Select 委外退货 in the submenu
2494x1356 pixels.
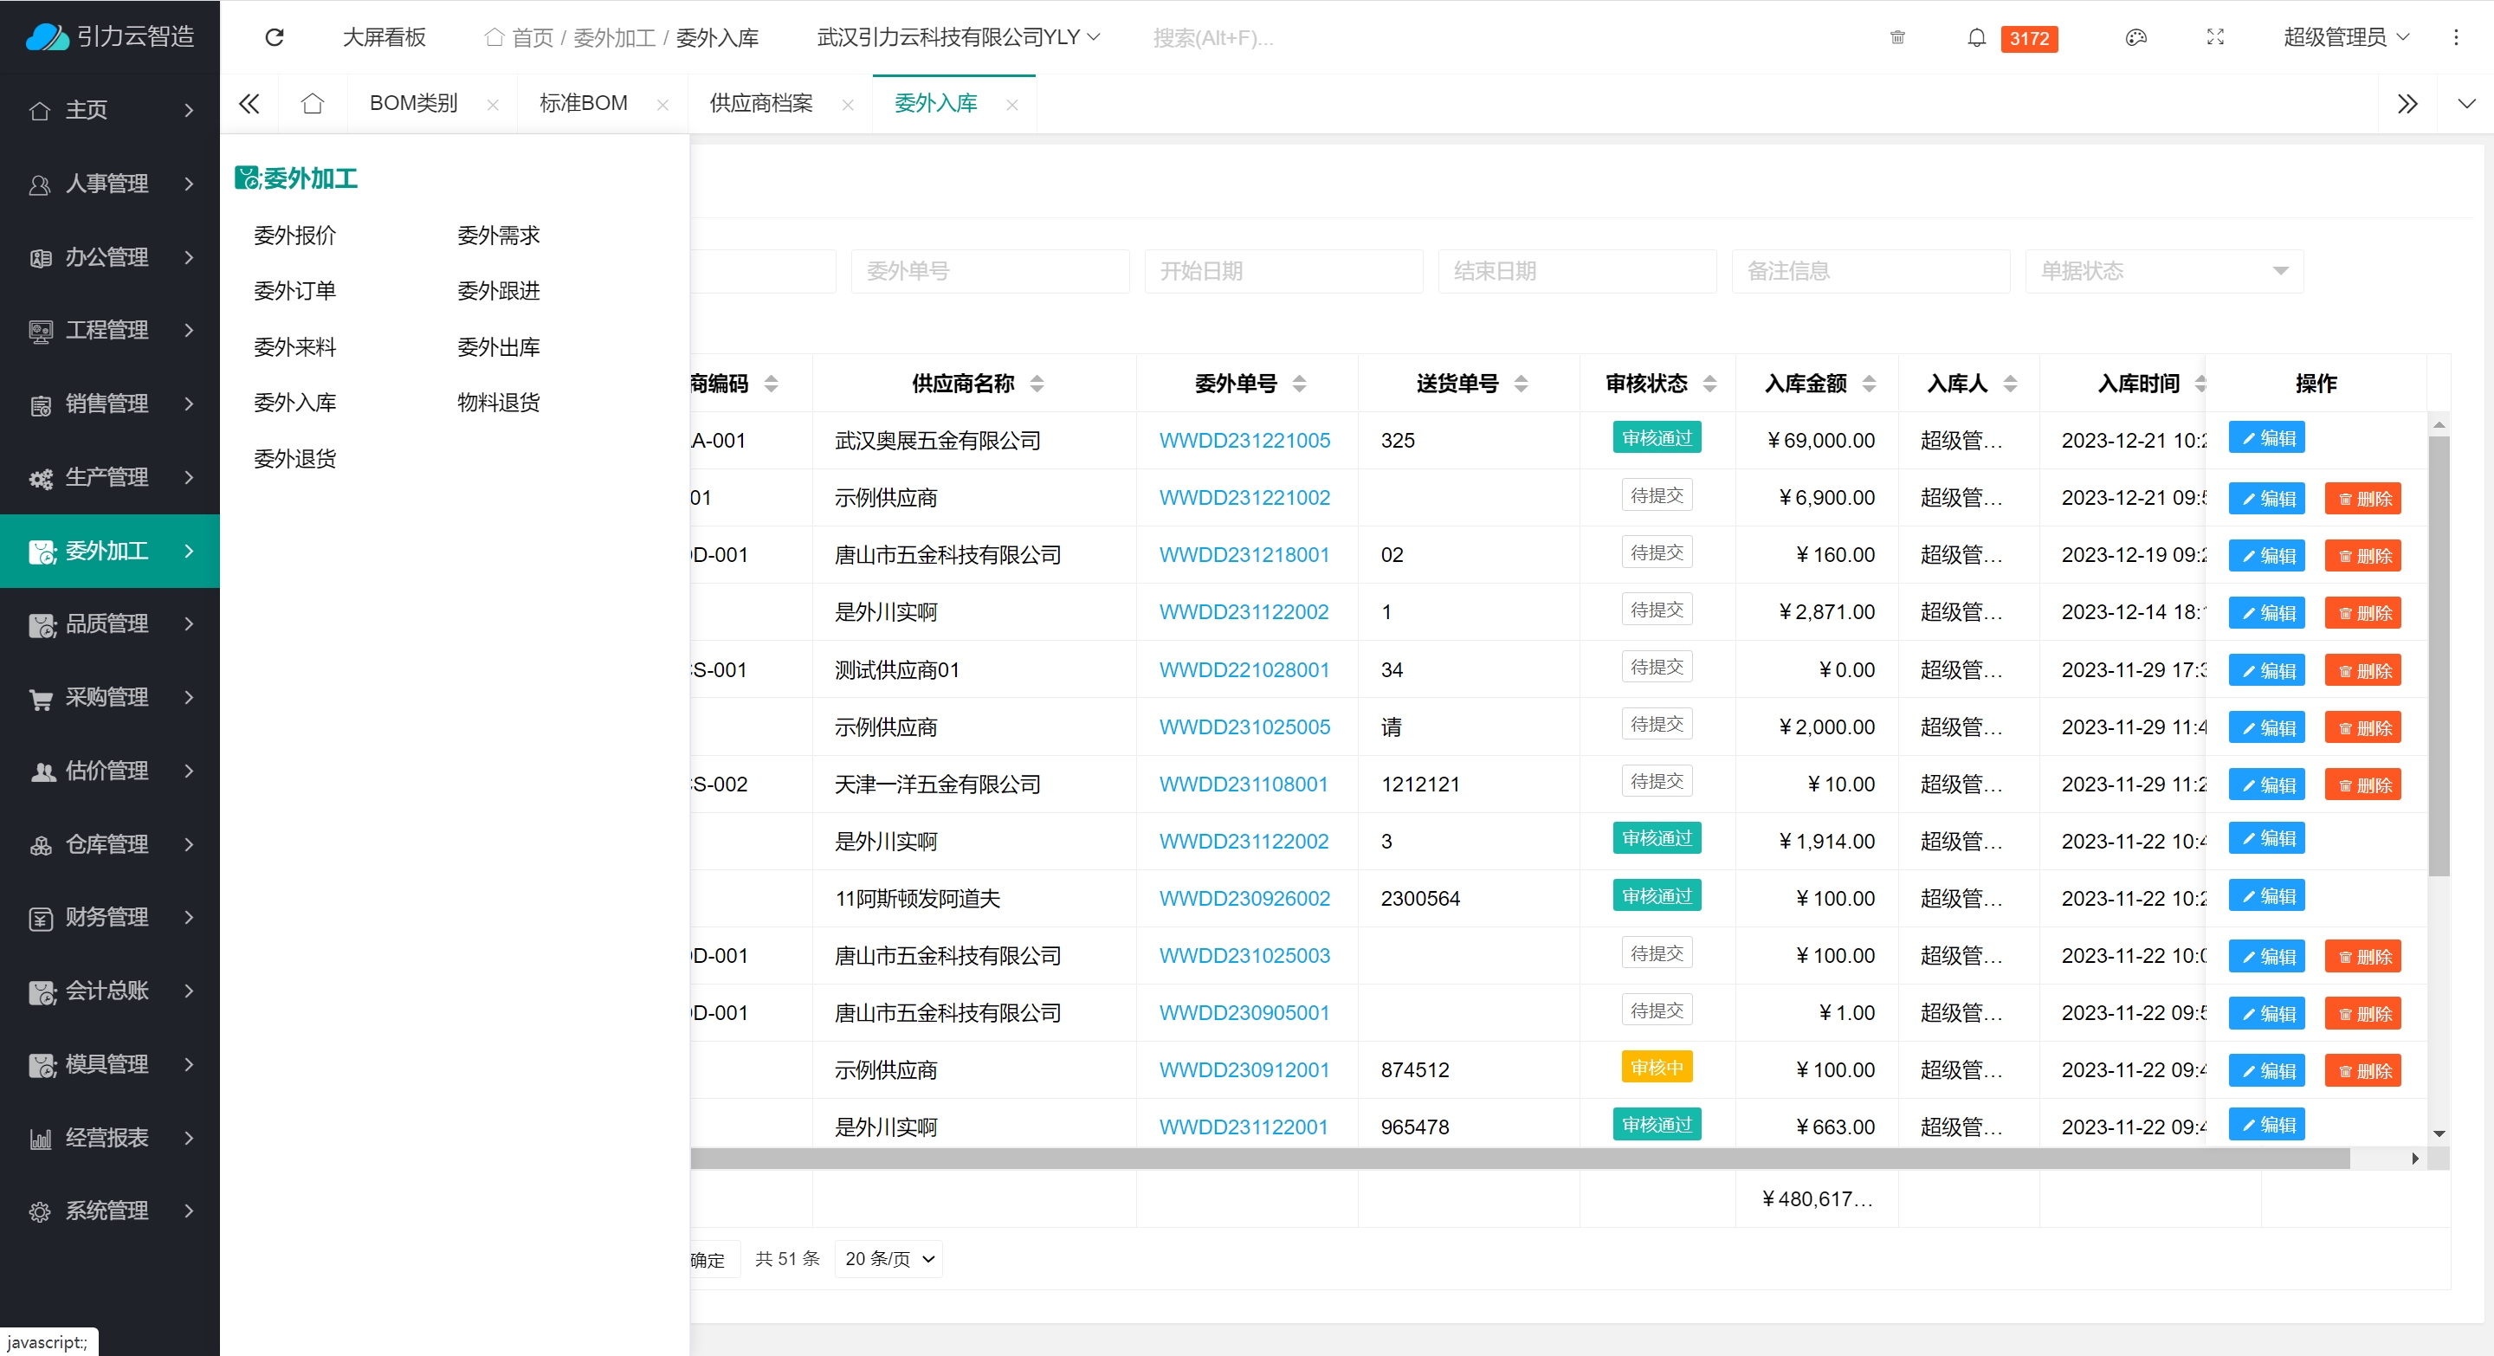[x=294, y=459]
